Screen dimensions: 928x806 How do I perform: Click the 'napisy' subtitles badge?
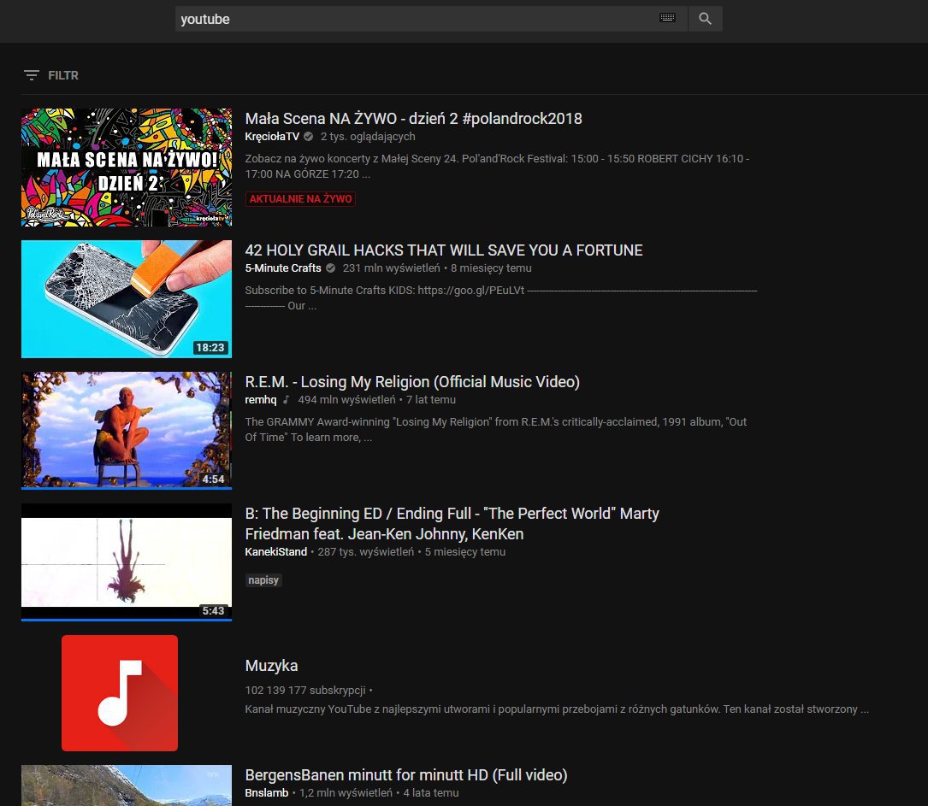pyautogui.click(x=263, y=580)
